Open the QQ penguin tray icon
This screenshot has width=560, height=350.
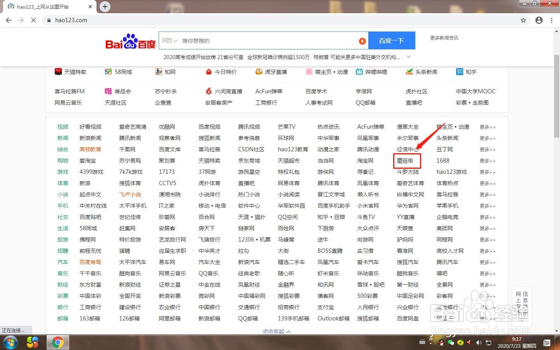point(441,343)
